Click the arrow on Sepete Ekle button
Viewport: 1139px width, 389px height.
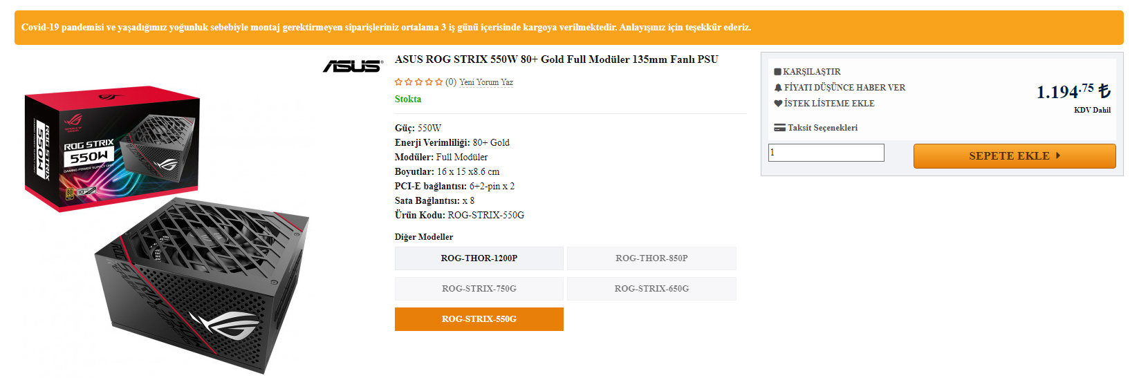1058,155
